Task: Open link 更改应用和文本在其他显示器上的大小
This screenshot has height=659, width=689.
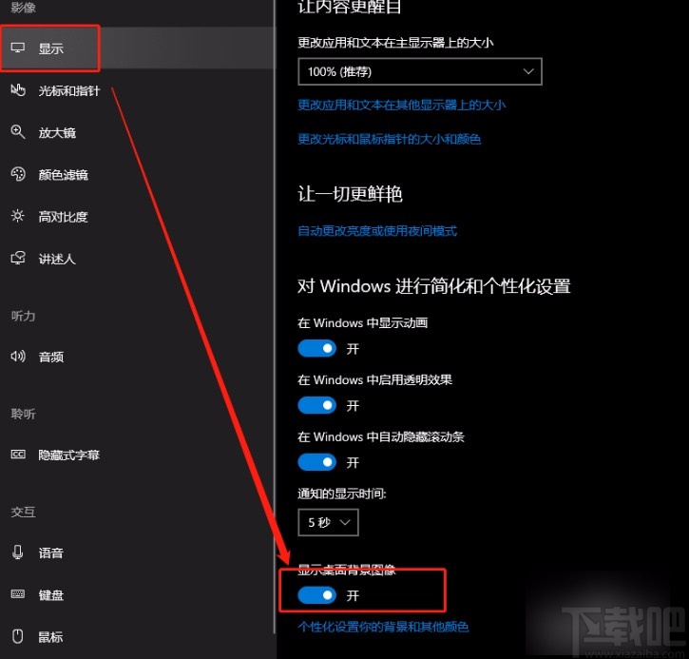Action: 402,105
